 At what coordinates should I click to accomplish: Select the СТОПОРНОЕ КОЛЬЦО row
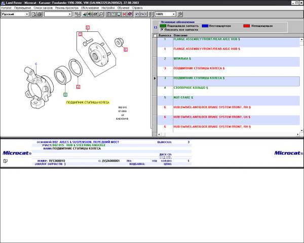(229, 91)
